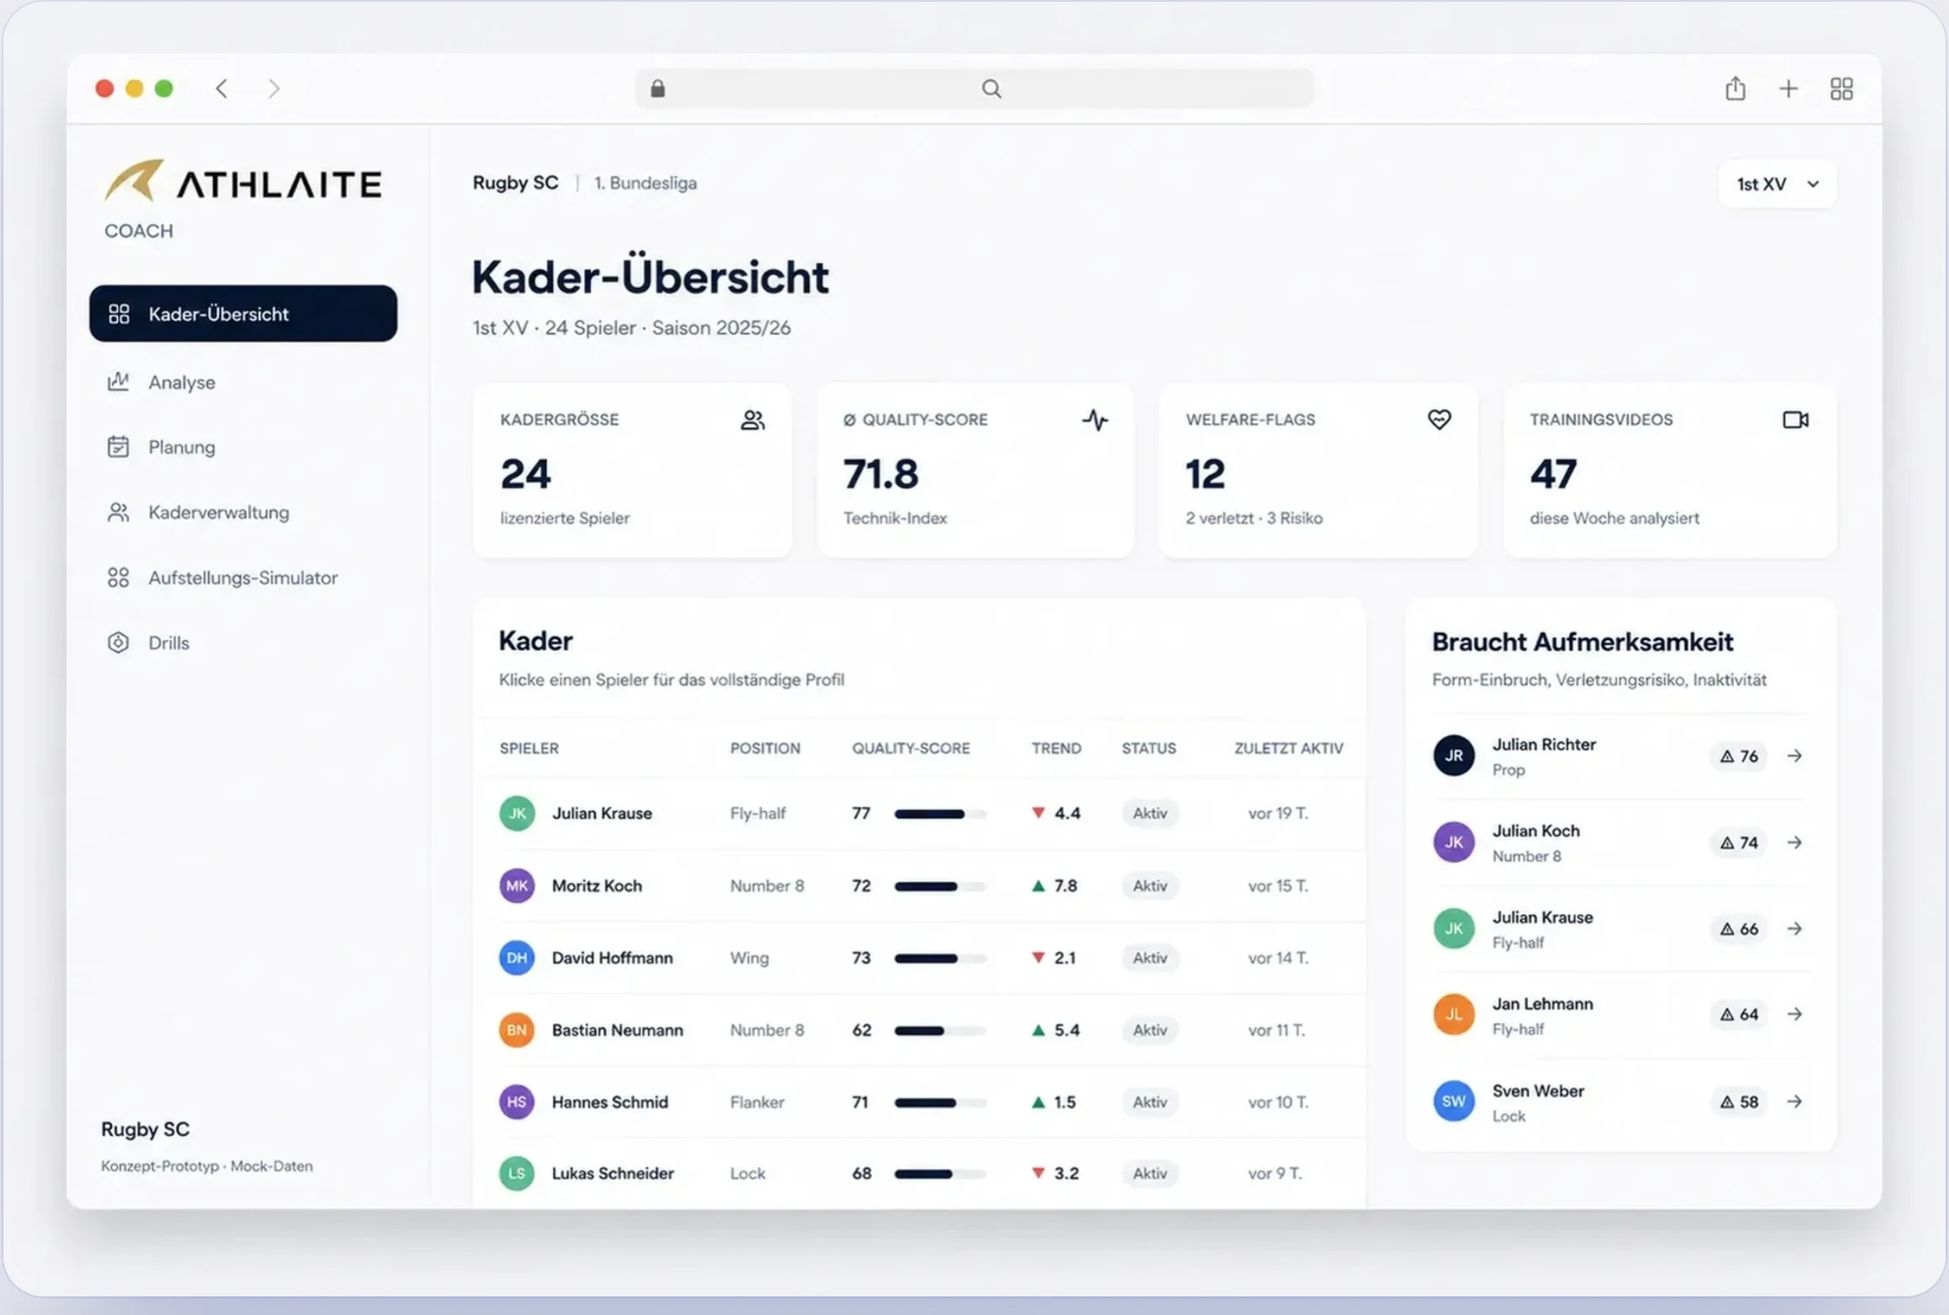Viewport: 1949px width, 1315px height.
Task: Click Sven Weber's SW avatar
Action: click(x=1454, y=1102)
